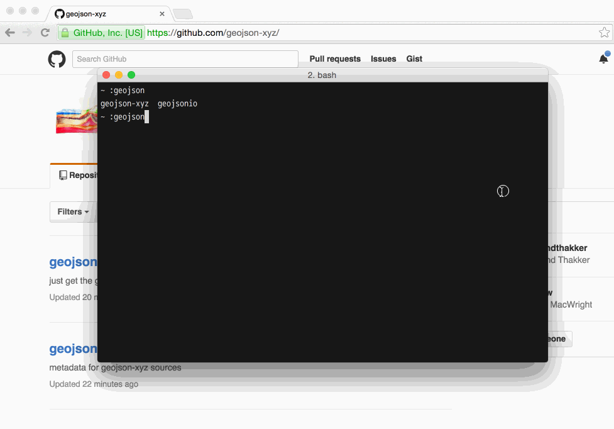The width and height of the screenshot is (614, 429).
Task: Minimize the terminal window with yellow button
Action: (x=119, y=75)
